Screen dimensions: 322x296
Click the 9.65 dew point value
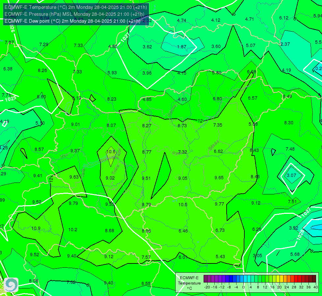click(x=219, y=178)
